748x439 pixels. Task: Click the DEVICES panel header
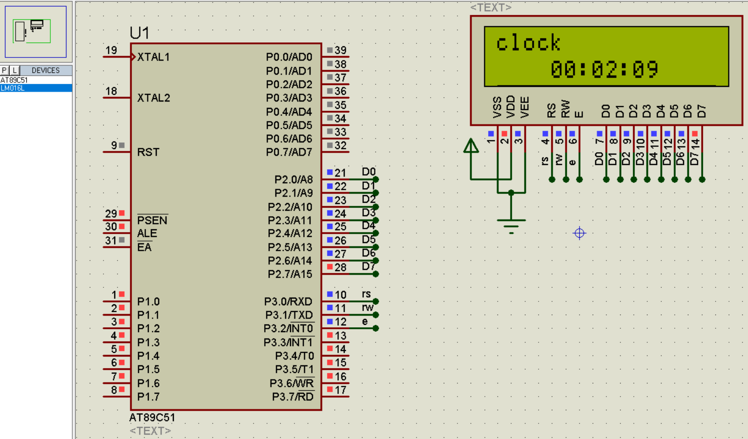pyautogui.click(x=45, y=70)
